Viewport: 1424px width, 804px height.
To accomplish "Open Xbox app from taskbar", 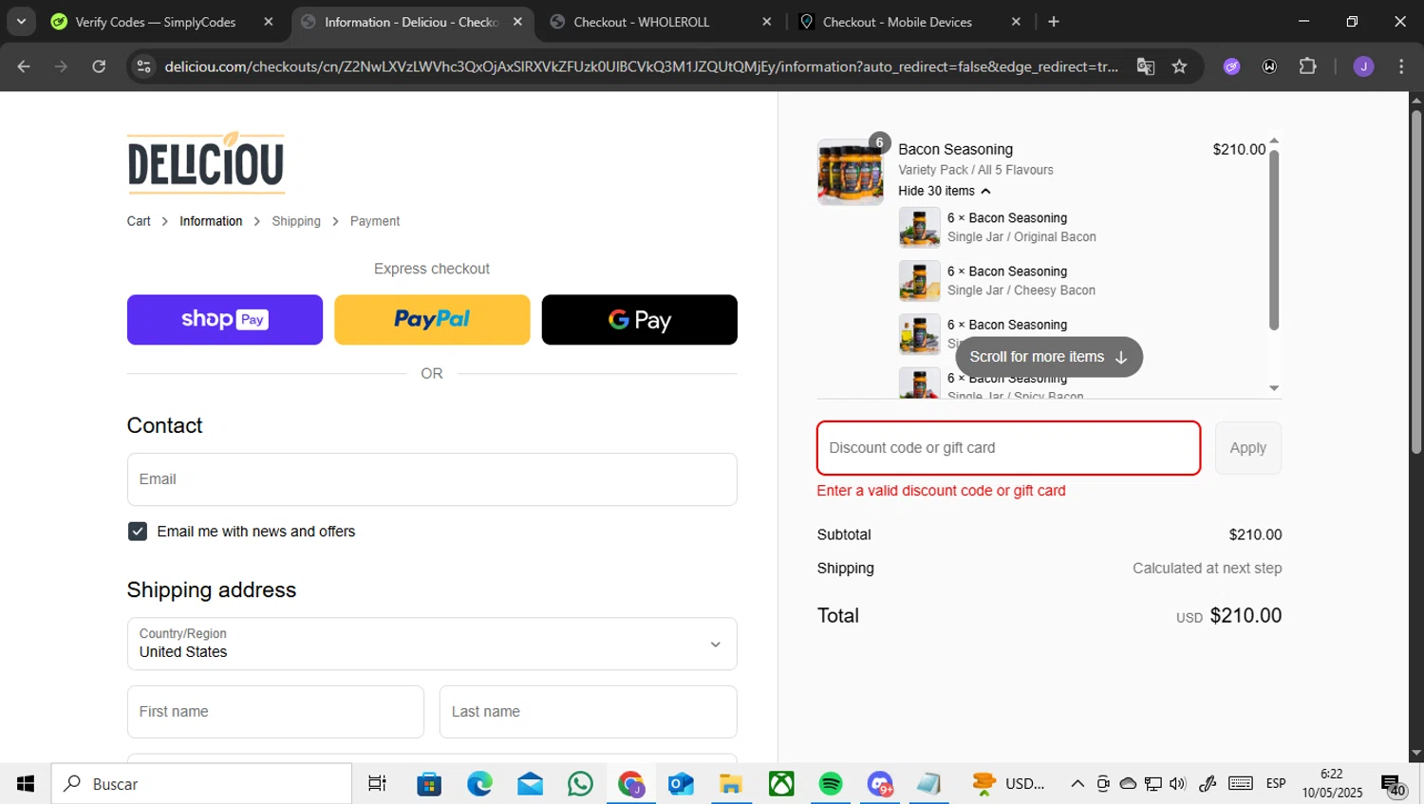I will [x=781, y=784].
